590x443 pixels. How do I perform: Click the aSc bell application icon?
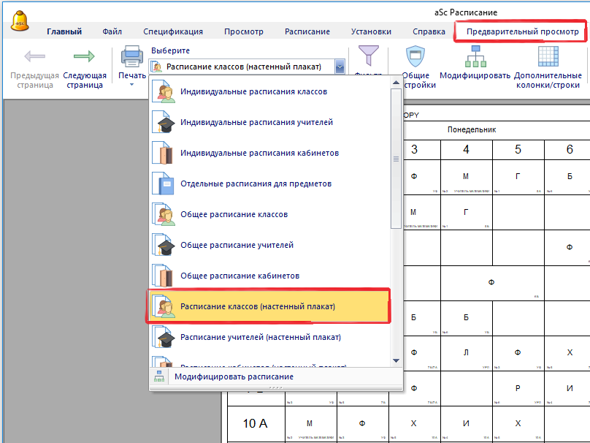click(20, 20)
